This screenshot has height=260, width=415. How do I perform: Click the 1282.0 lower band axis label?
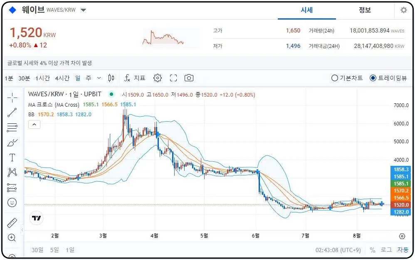pyautogui.click(x=401, y=212)
